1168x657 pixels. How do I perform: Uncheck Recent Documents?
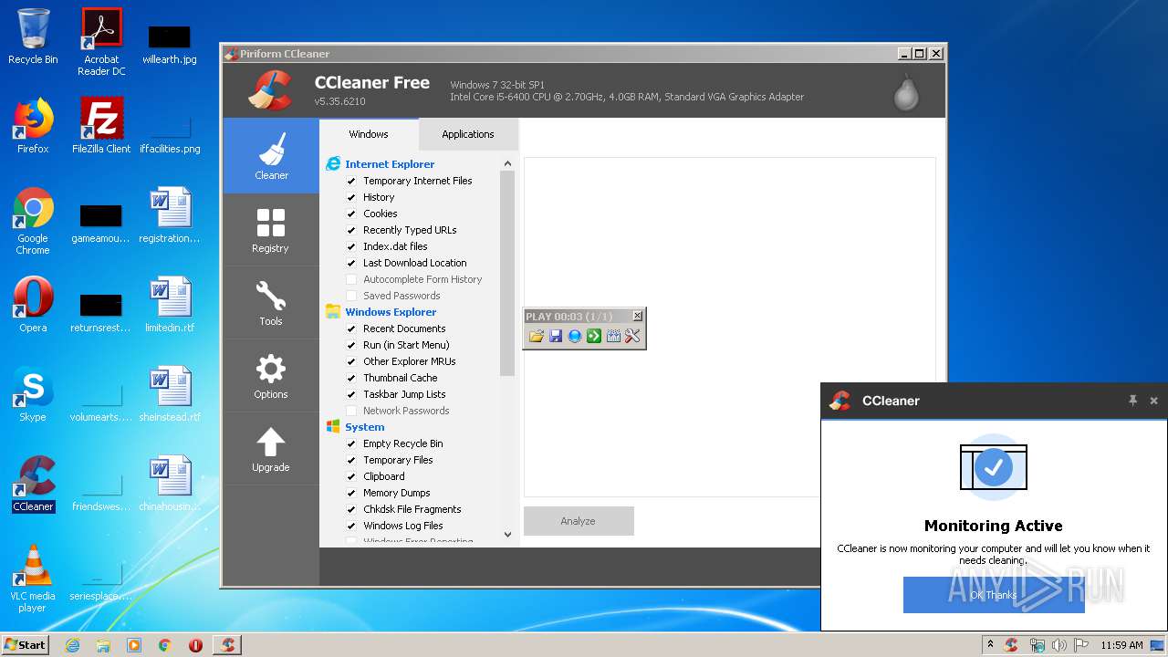point(351,328)
